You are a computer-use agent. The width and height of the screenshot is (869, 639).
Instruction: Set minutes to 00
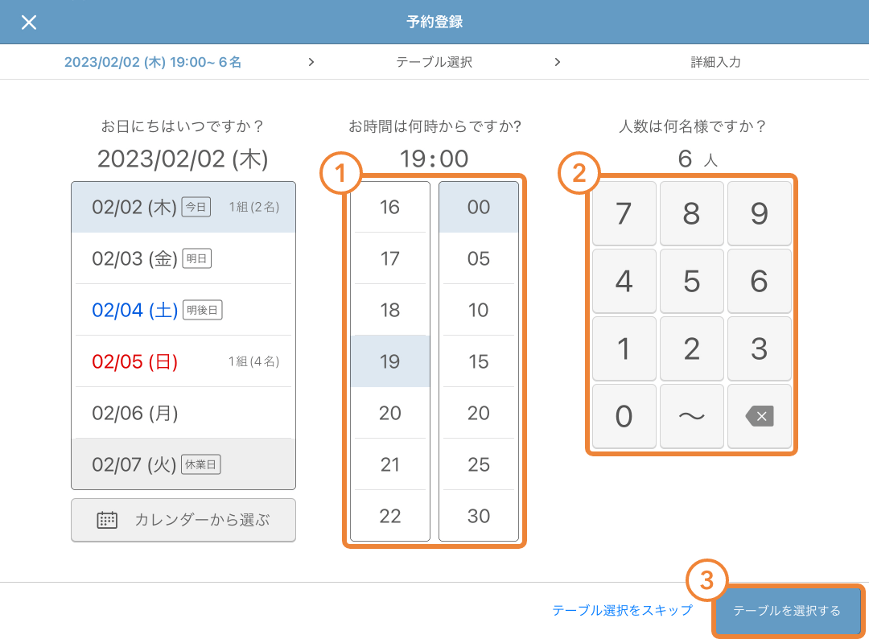[479, 208]
